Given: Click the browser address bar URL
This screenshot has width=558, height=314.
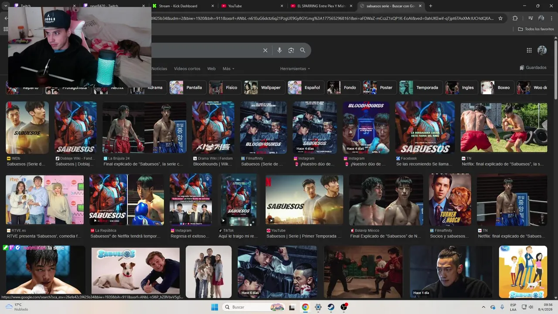Looking at the screenshot, I should (323, 18).
